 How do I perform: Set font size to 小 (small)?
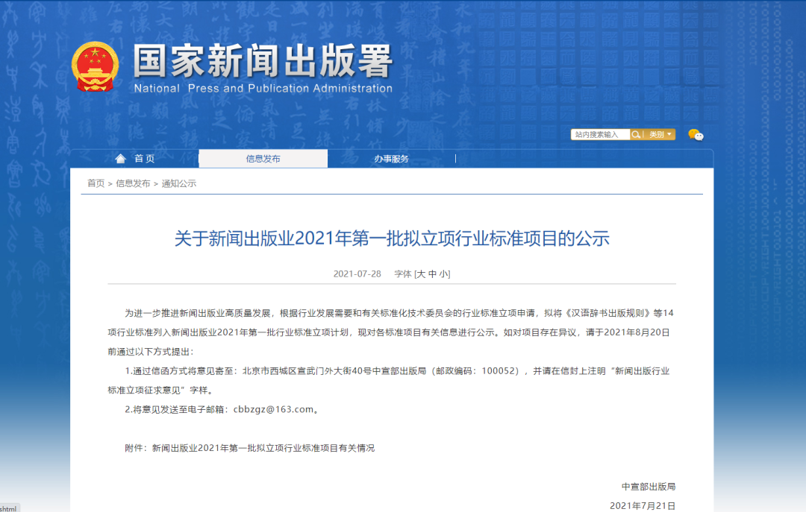tap(443, 274)
